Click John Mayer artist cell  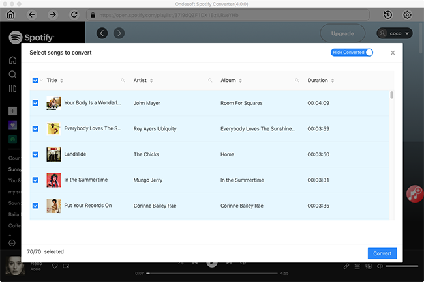coord(147,103)
